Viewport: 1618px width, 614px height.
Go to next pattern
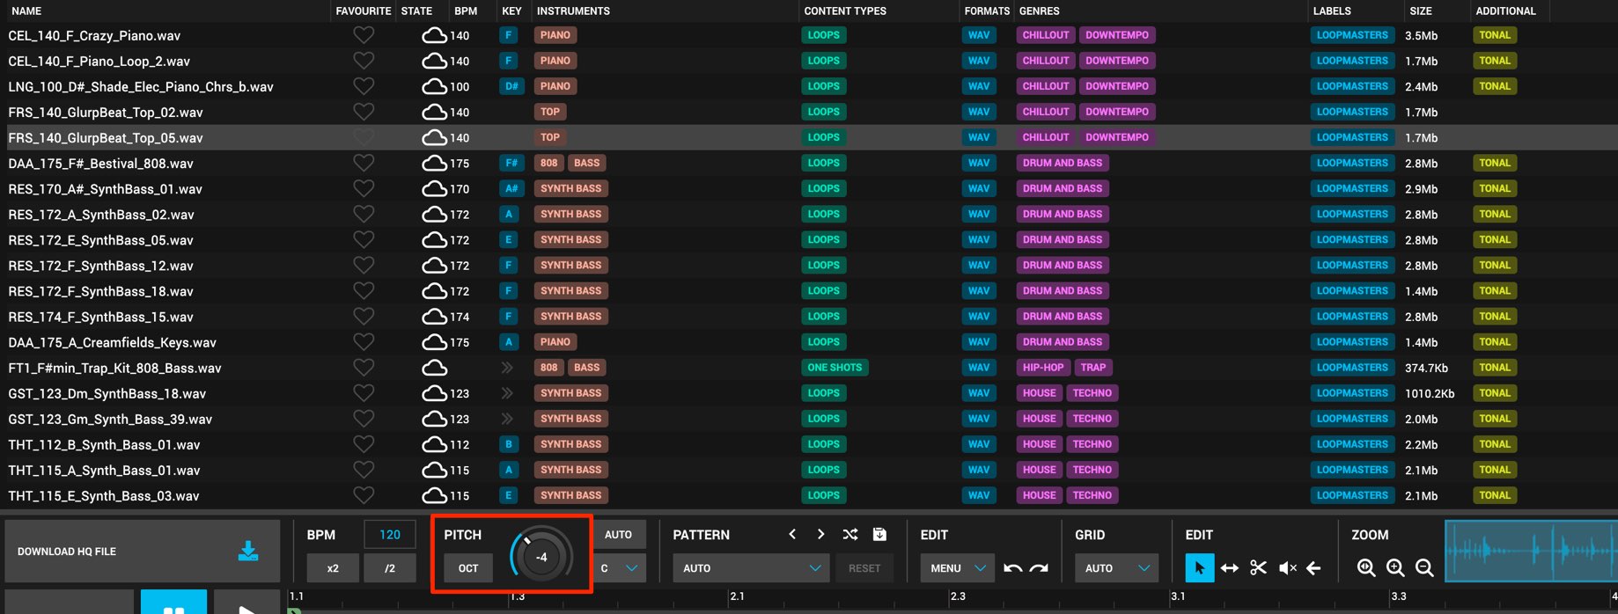[820, 534]
